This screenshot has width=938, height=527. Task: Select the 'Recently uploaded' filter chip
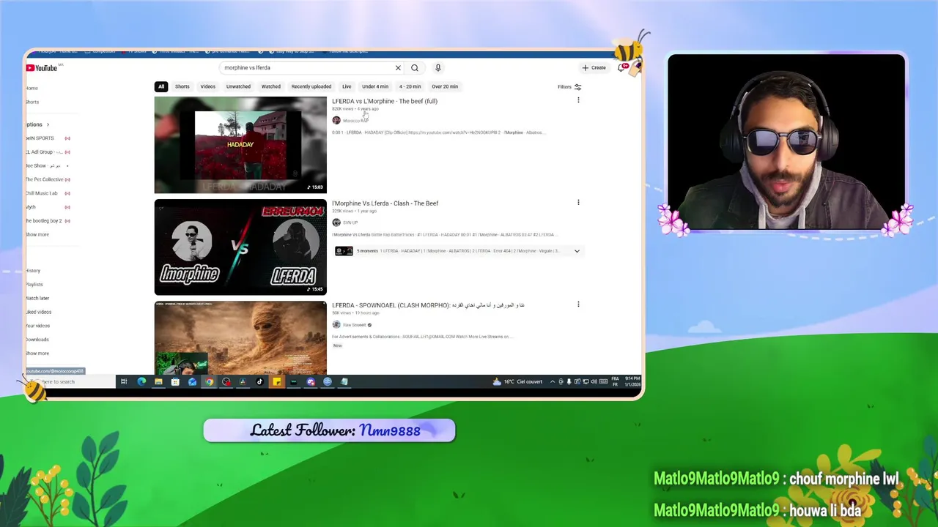click(311, 86)
